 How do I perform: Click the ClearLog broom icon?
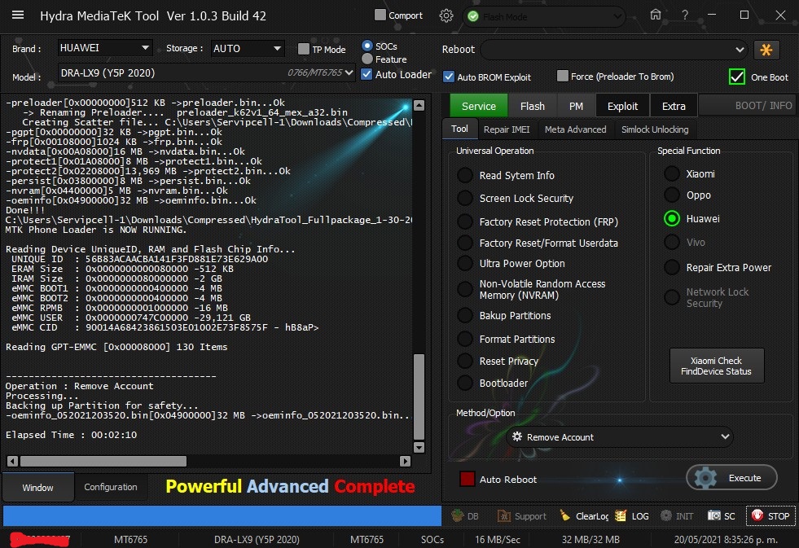point(565,515)
